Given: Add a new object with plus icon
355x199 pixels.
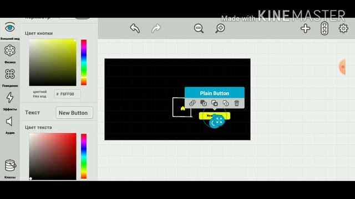Looking at the screenshot, I should click(x=306, y=29).
